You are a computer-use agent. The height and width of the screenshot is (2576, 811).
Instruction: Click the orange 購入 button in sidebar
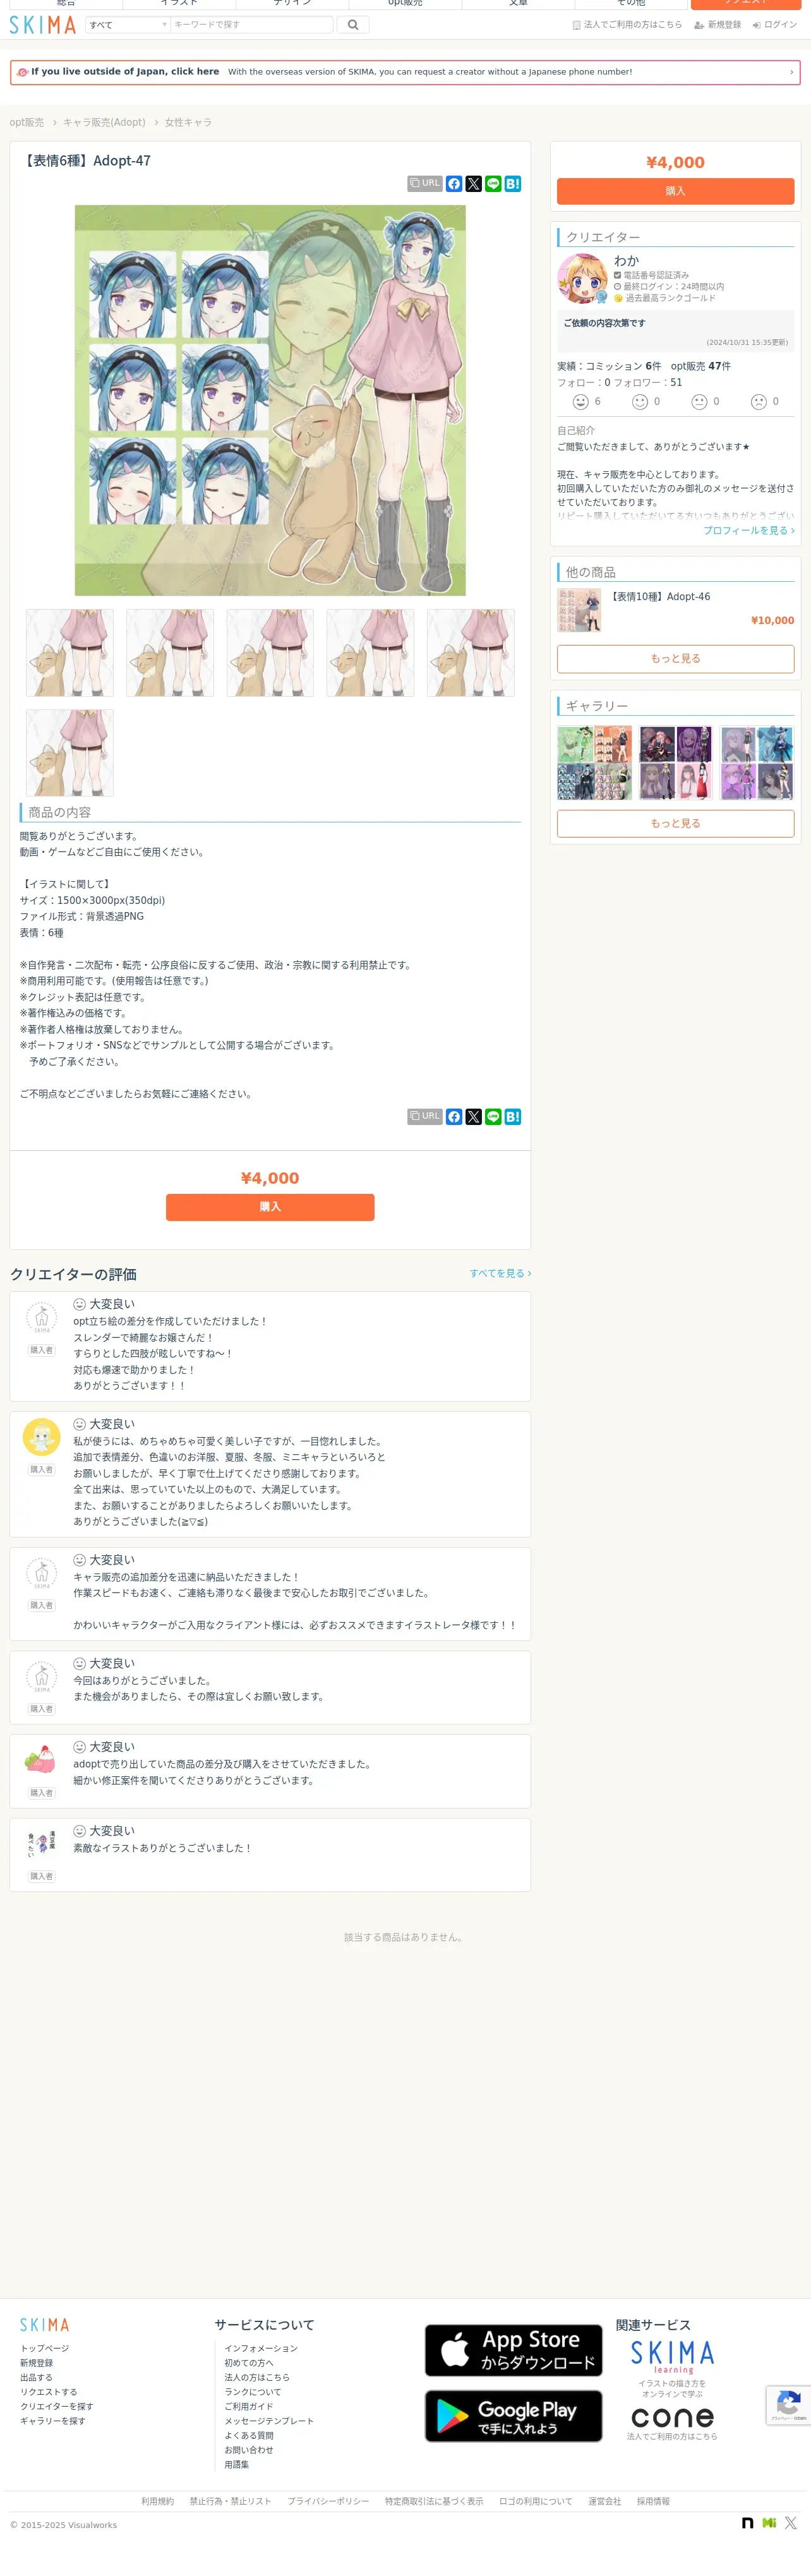pyautogui.click(x=675, y=191)
